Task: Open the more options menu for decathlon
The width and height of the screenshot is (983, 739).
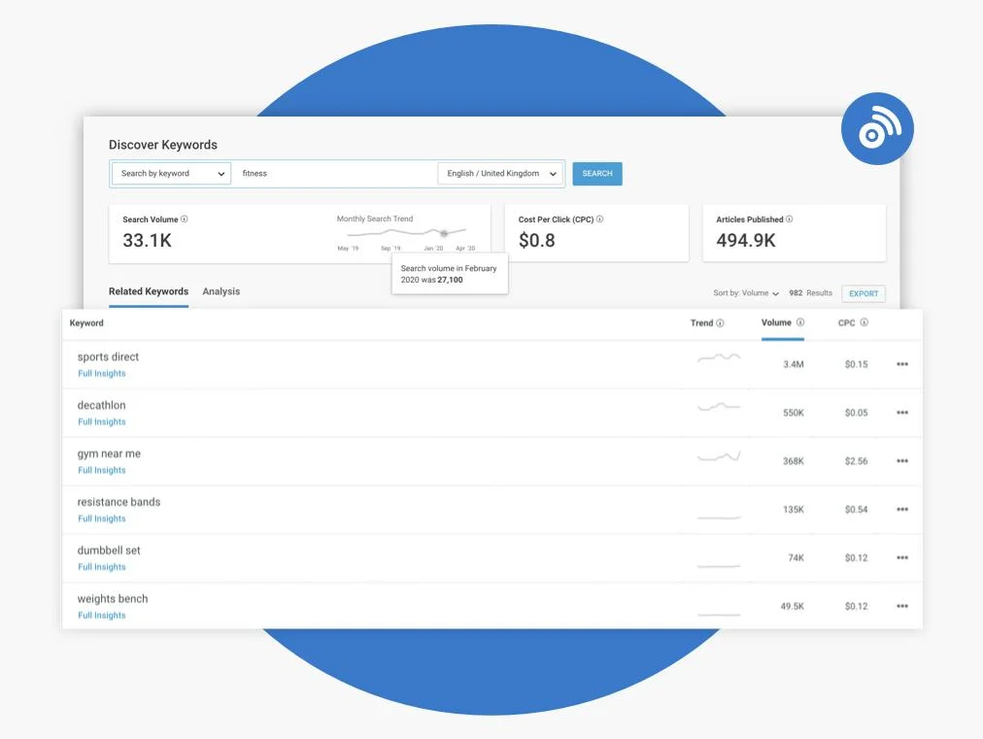Action: pos(902,413)
